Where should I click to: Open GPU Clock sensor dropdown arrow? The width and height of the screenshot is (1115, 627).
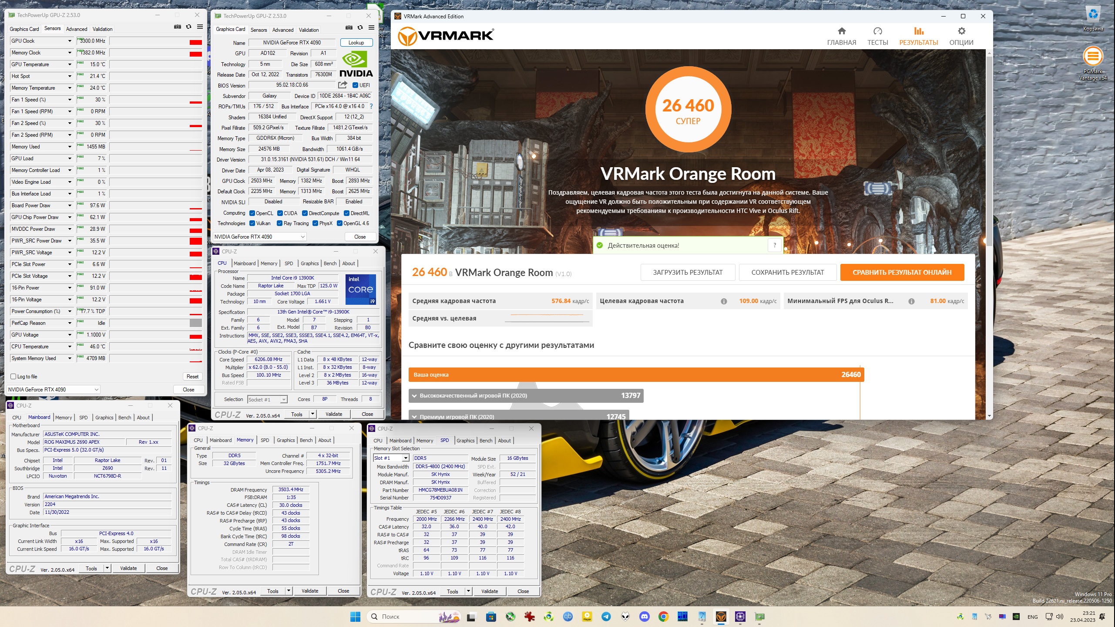point(70,41)
